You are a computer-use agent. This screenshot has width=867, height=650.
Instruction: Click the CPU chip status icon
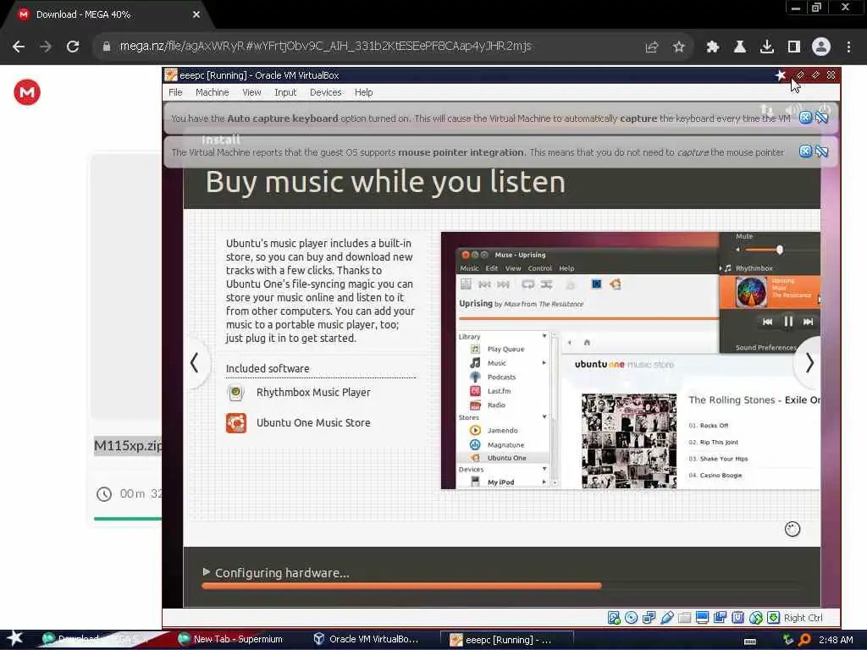coord(737,618)
